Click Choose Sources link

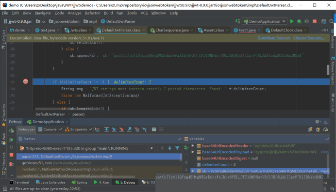(309, 38)
